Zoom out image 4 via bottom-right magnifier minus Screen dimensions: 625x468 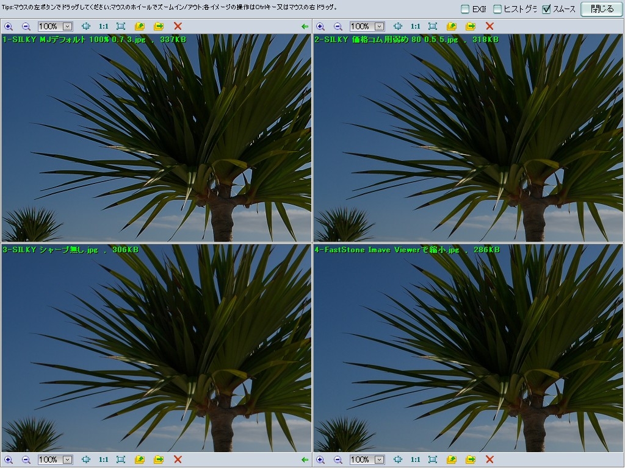pos(338,460)
